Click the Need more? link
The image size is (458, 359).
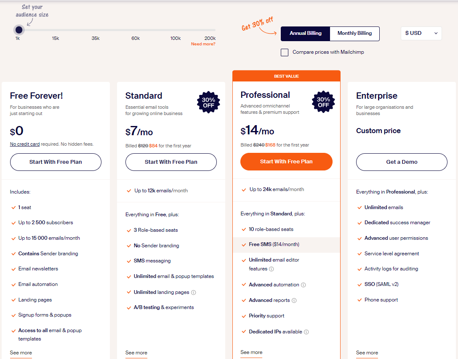pos(203,44)
